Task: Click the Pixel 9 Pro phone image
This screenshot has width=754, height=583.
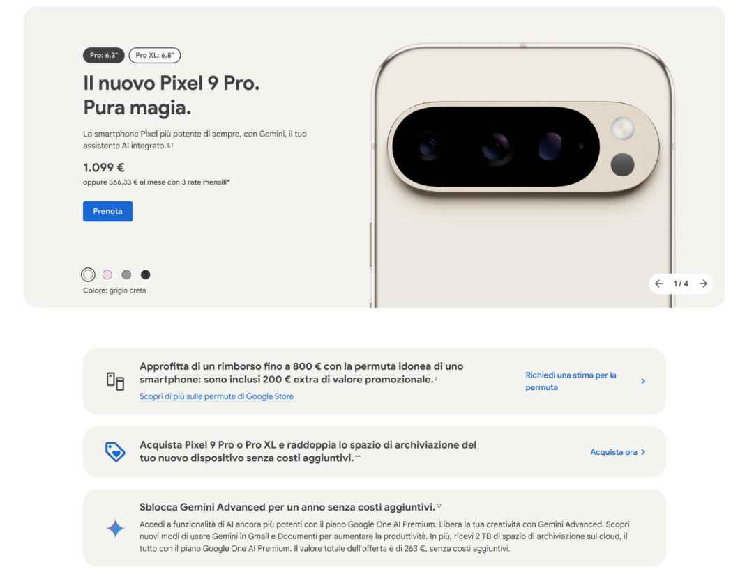Action: 523,176
